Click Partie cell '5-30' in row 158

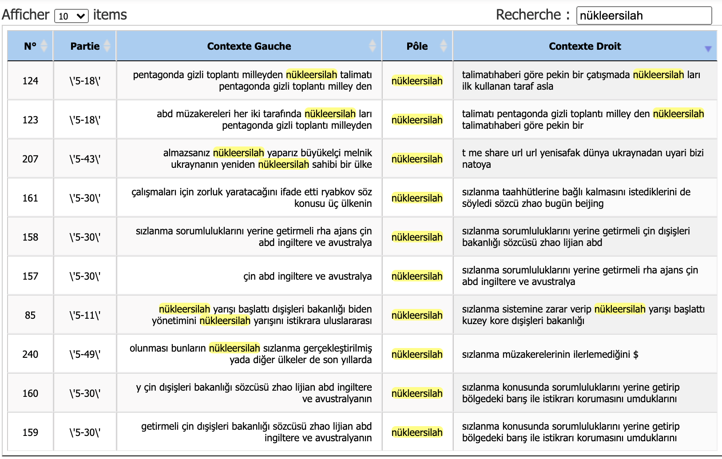tap(85, 237)
